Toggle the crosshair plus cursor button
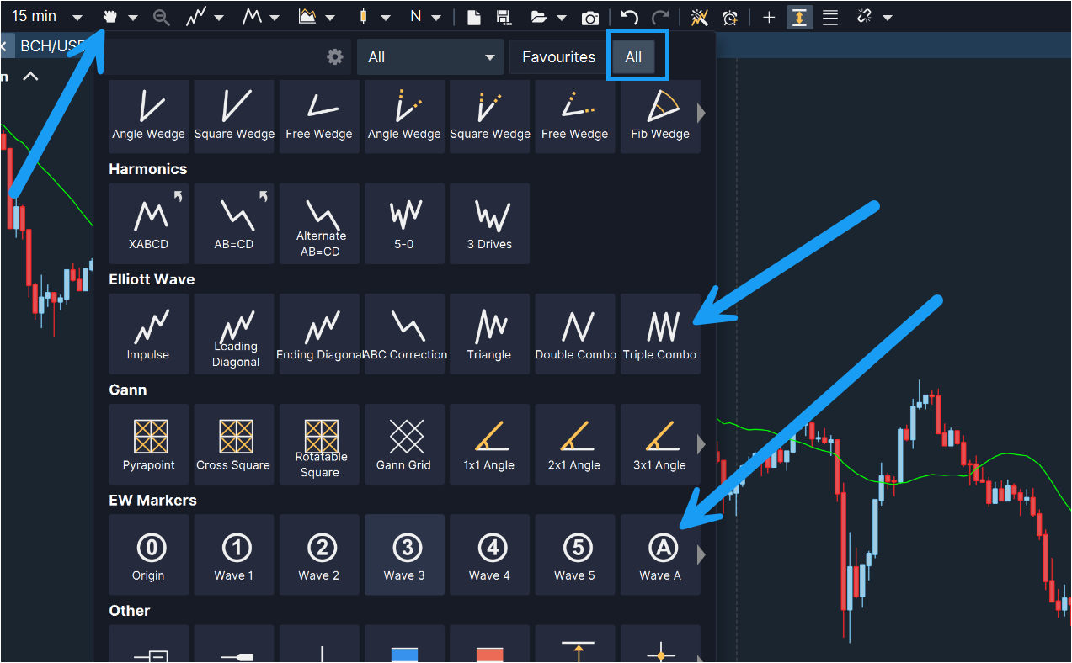The image size is (1072, 663). click(x=768, y=17)
